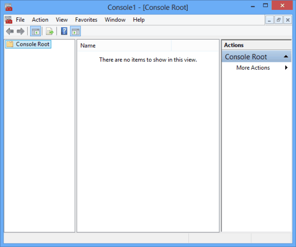Collapse the Console Root actions section
The width and height of the screenshot is (296, 247).
[x=286, y=56]
